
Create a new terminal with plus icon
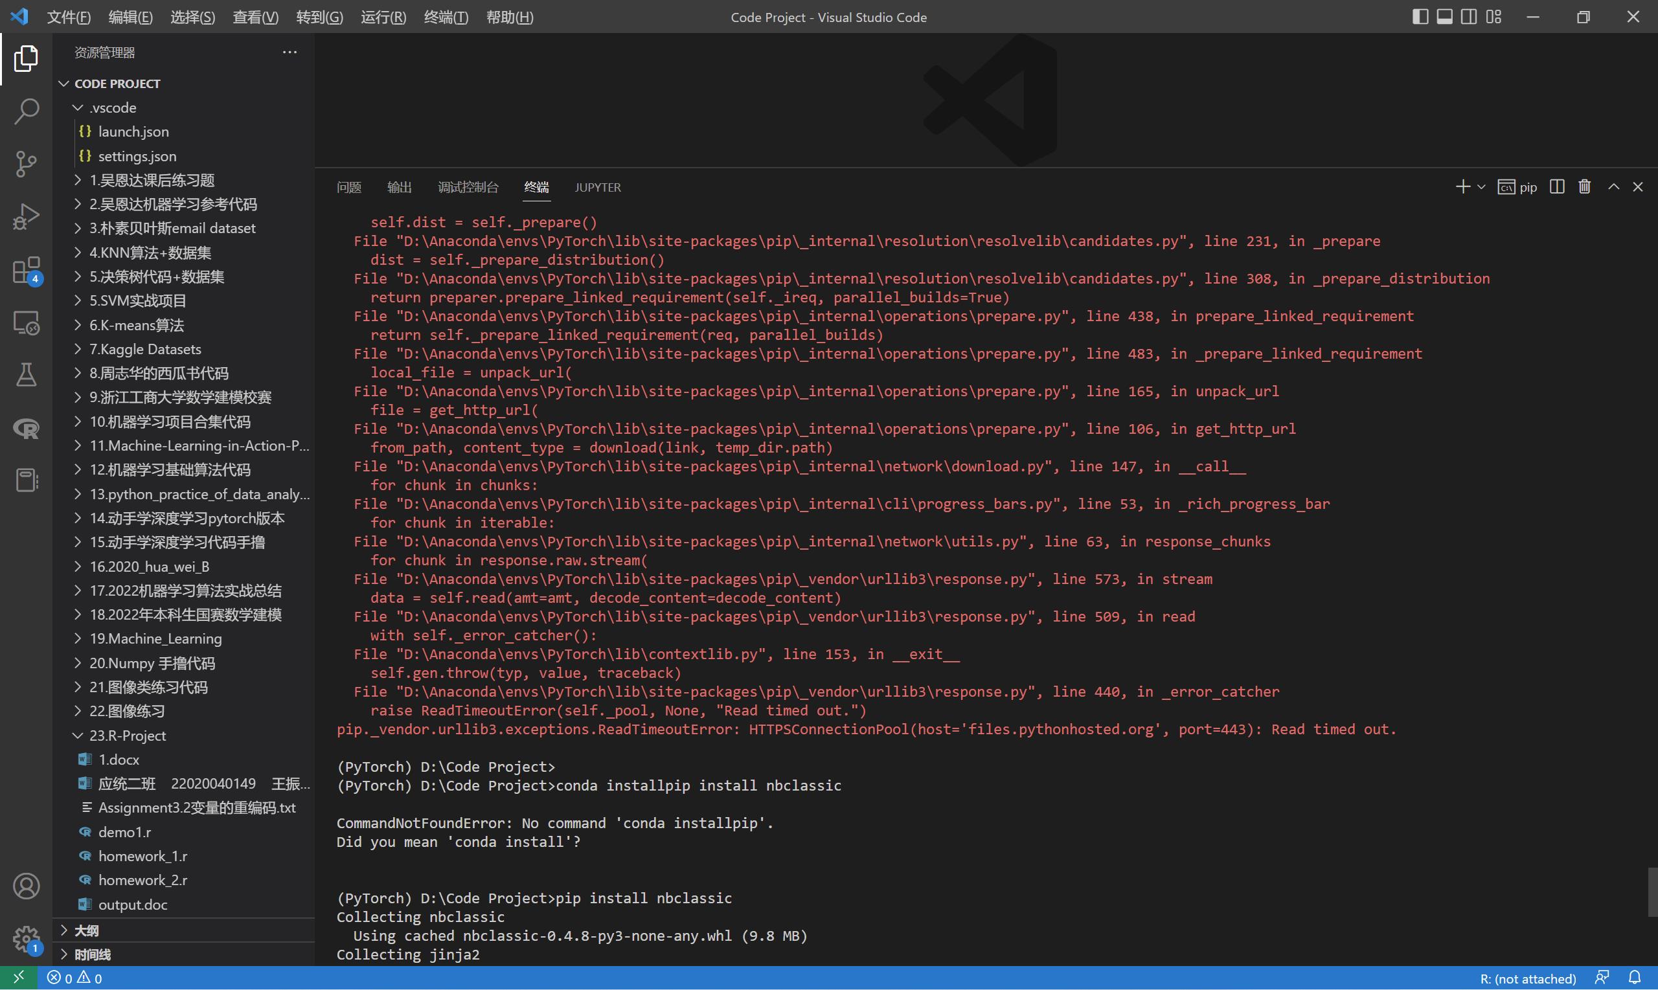coord(1462,188)
